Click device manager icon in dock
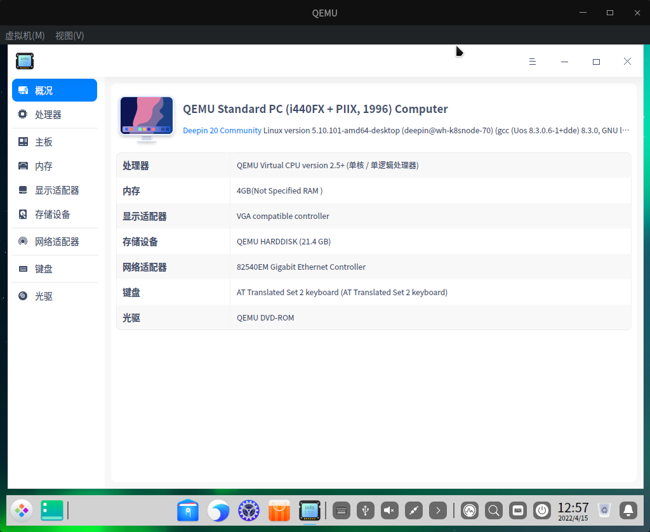650x532 pixels. pyautogui.click(x=310, y=510)
